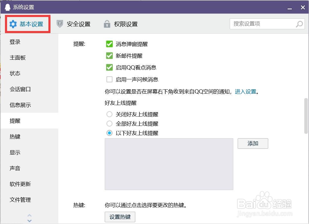Click the bell icon in the title bar
309x224 pixels.
coord(7,6)
